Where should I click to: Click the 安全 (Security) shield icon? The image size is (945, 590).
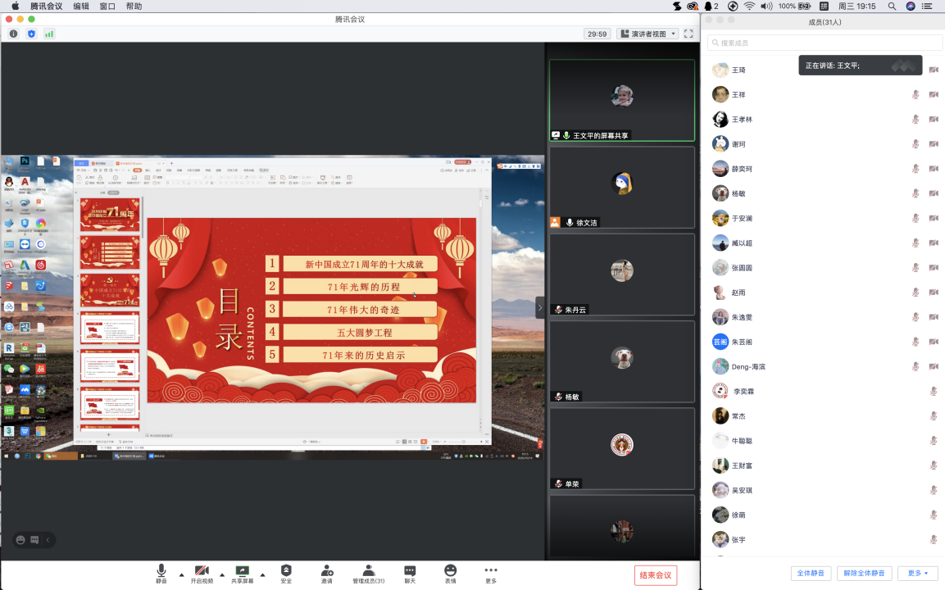[x=286, y=570]
